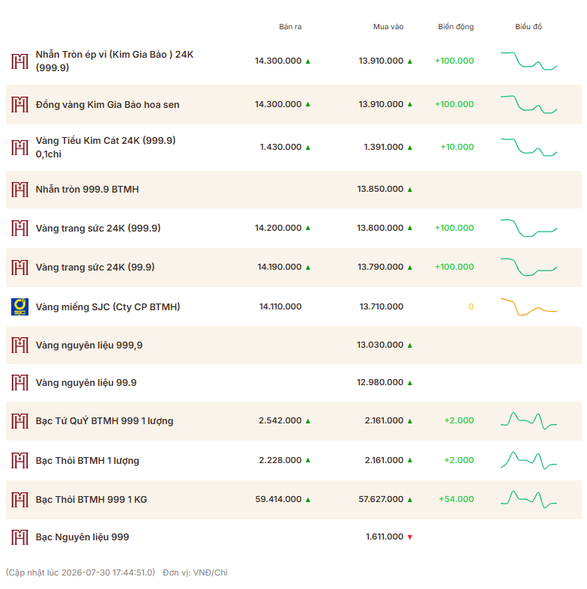This screenshot has width=587, height=589.
Task: Open Nhẫn Tròn ép vỉ Kim Gia Bảo product
Action: pos(115,61)
